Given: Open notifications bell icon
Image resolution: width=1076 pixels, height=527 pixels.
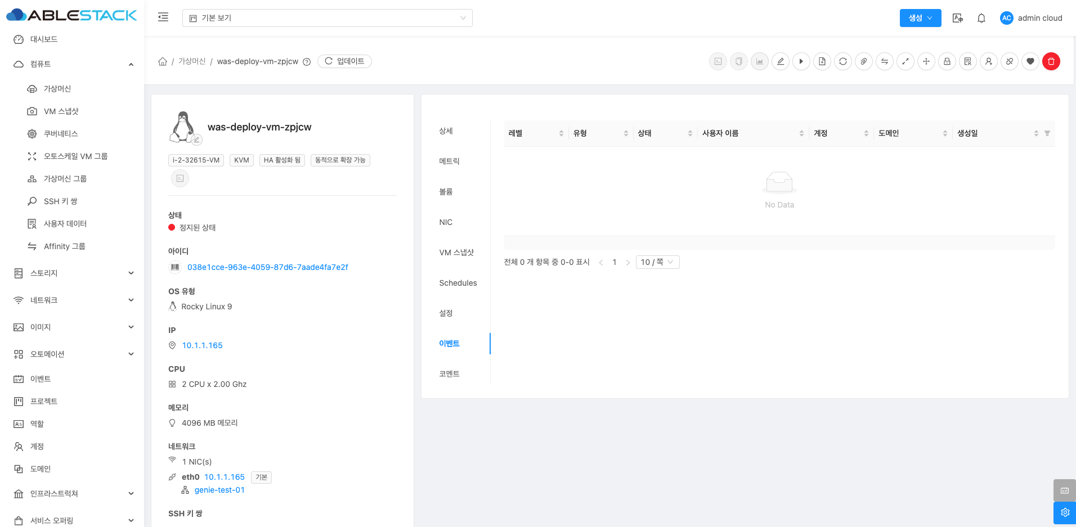Looking at the screenshot, I should point(981,18).
